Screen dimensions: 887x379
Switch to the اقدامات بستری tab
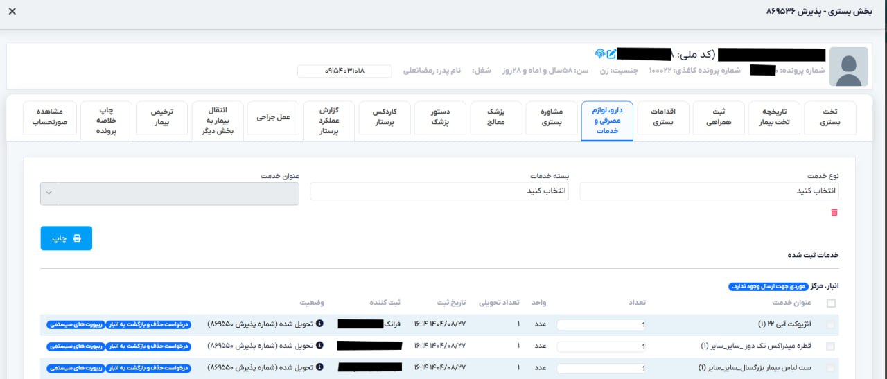(x=663, y=118)
